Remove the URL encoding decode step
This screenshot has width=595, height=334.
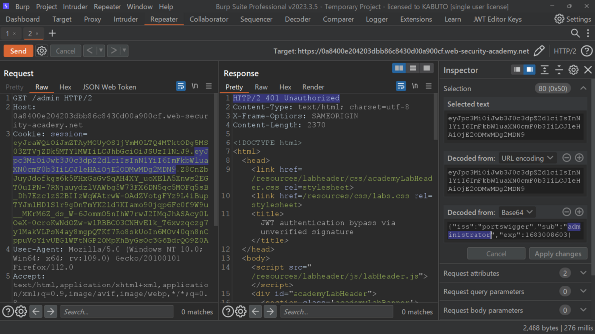click(x=567, y=158)
